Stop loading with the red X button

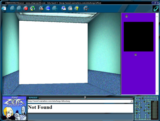26,9
